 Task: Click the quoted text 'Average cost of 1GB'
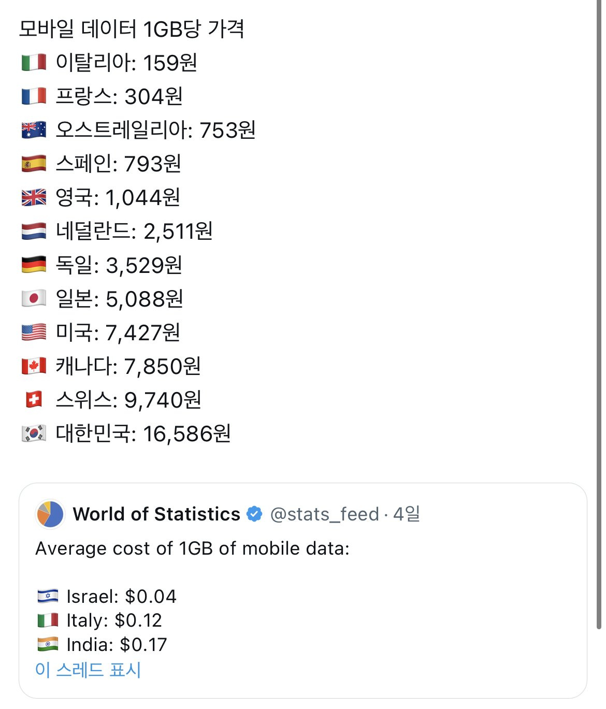coord(192,548)
